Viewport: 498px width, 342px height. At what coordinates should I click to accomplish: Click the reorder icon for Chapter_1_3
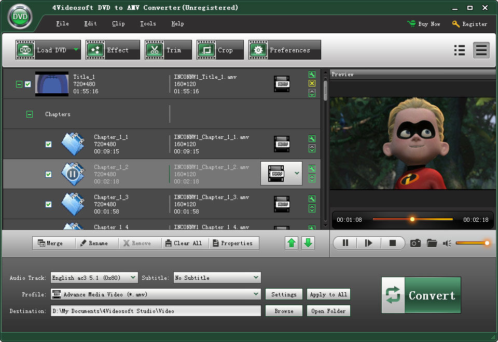click(312, 208)
